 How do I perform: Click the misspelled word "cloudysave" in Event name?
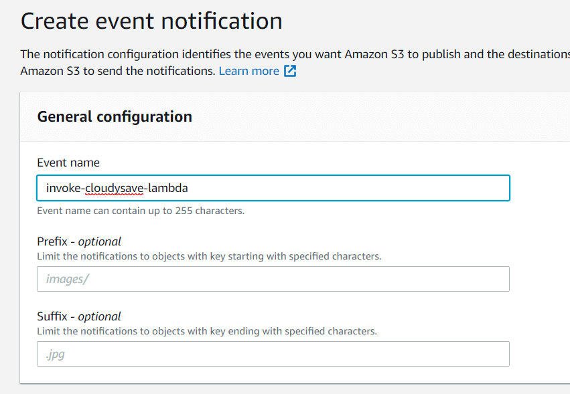point(114,188)
